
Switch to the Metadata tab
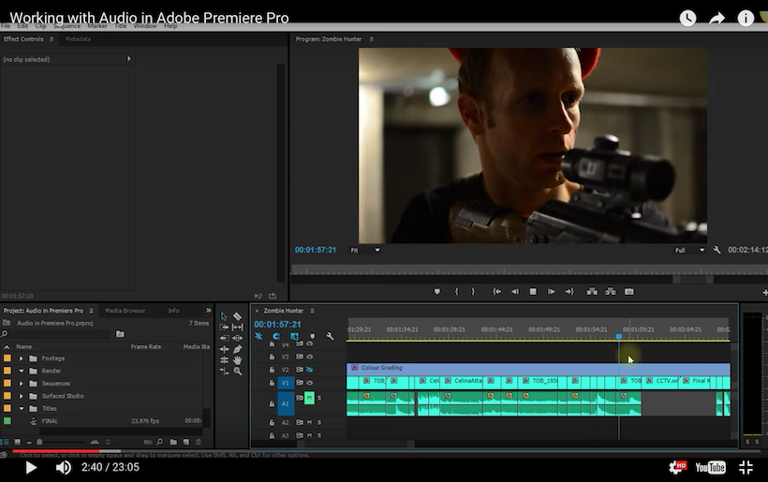tap(78, 38)
